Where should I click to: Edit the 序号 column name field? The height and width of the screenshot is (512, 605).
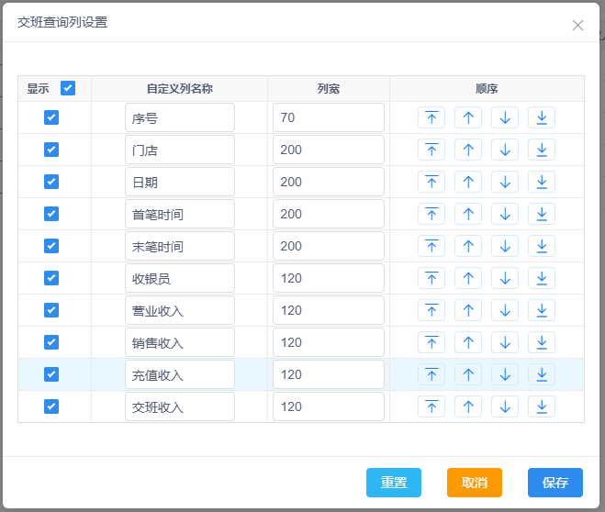click(x=180, y=117)
